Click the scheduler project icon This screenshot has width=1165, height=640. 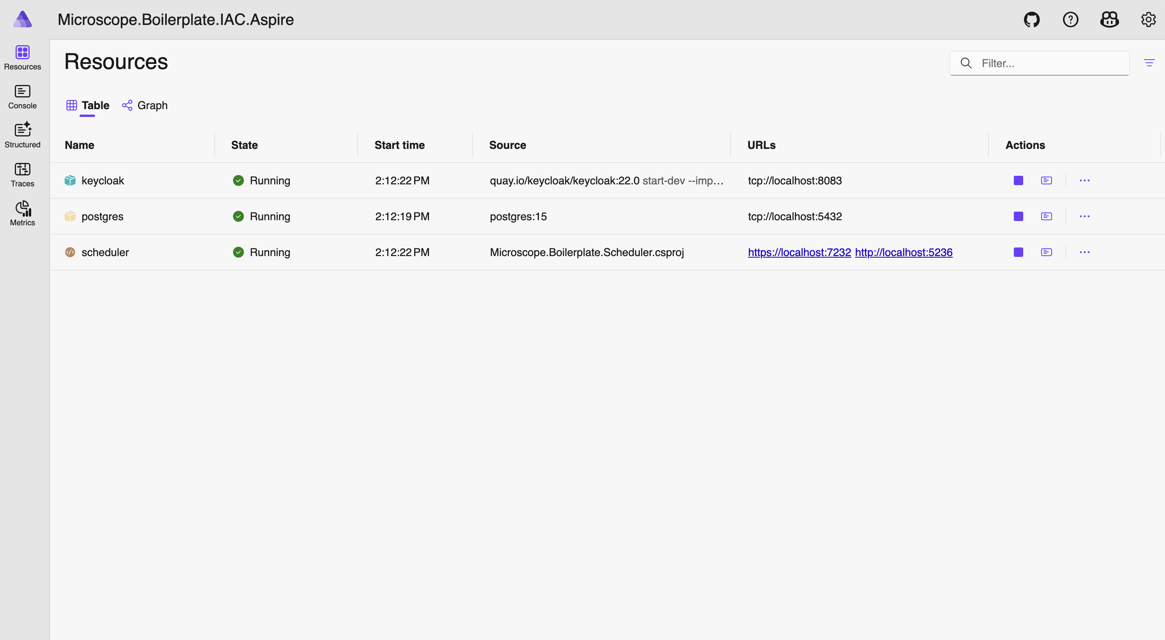coord(70,252)
